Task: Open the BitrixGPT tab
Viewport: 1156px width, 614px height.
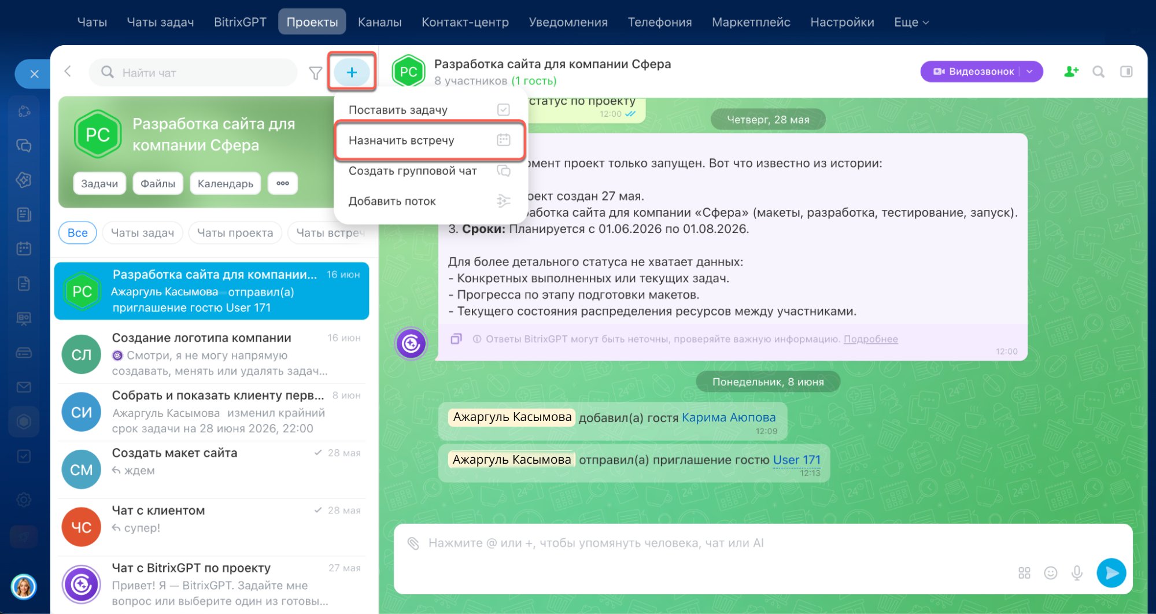Action: tap(240, 22)
